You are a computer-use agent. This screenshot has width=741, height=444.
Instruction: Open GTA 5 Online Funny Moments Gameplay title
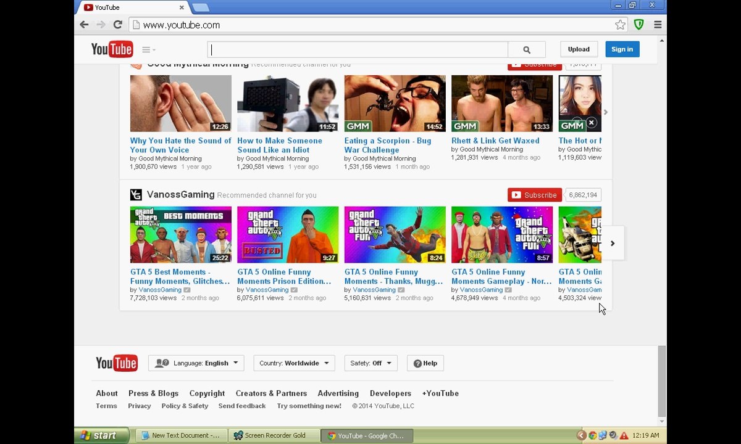point(501,276)
